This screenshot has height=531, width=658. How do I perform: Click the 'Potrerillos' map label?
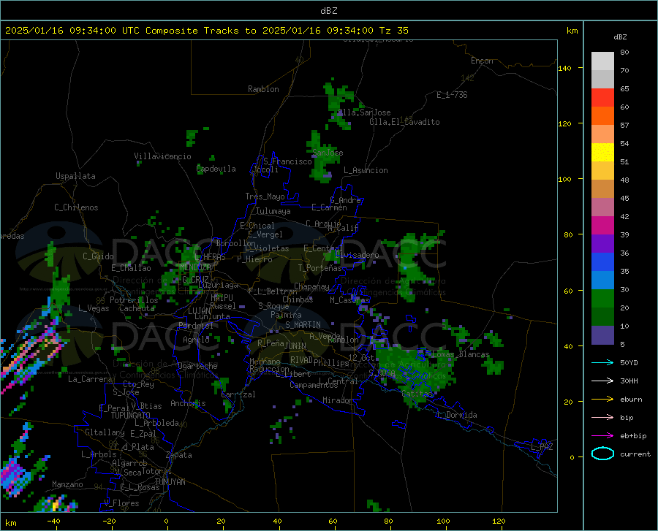point(134,300)
